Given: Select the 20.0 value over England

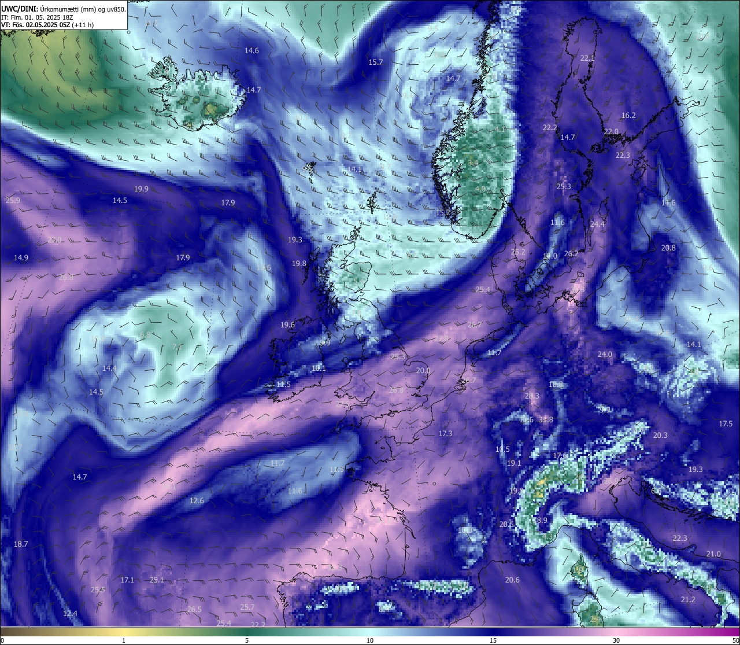Looking at the screenshot, I should coord(423,371).
